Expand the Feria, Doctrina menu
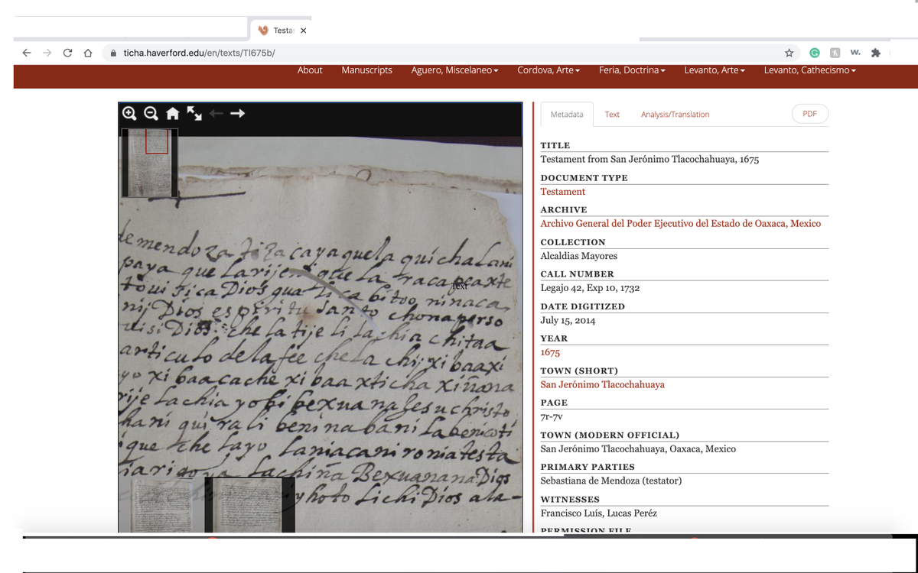This screenshot has width=918, height=573. (x=632, y=70)
